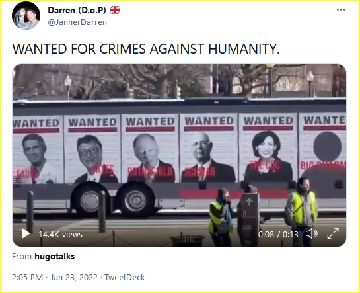Click the center of the video frame

tap(179, 155)
